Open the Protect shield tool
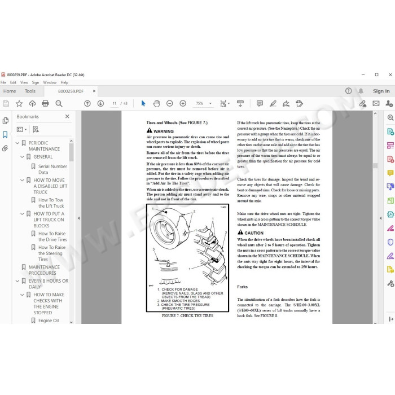The width and height of the screenshot is (395, 395). pyautogui.click(x=390, y=242)
